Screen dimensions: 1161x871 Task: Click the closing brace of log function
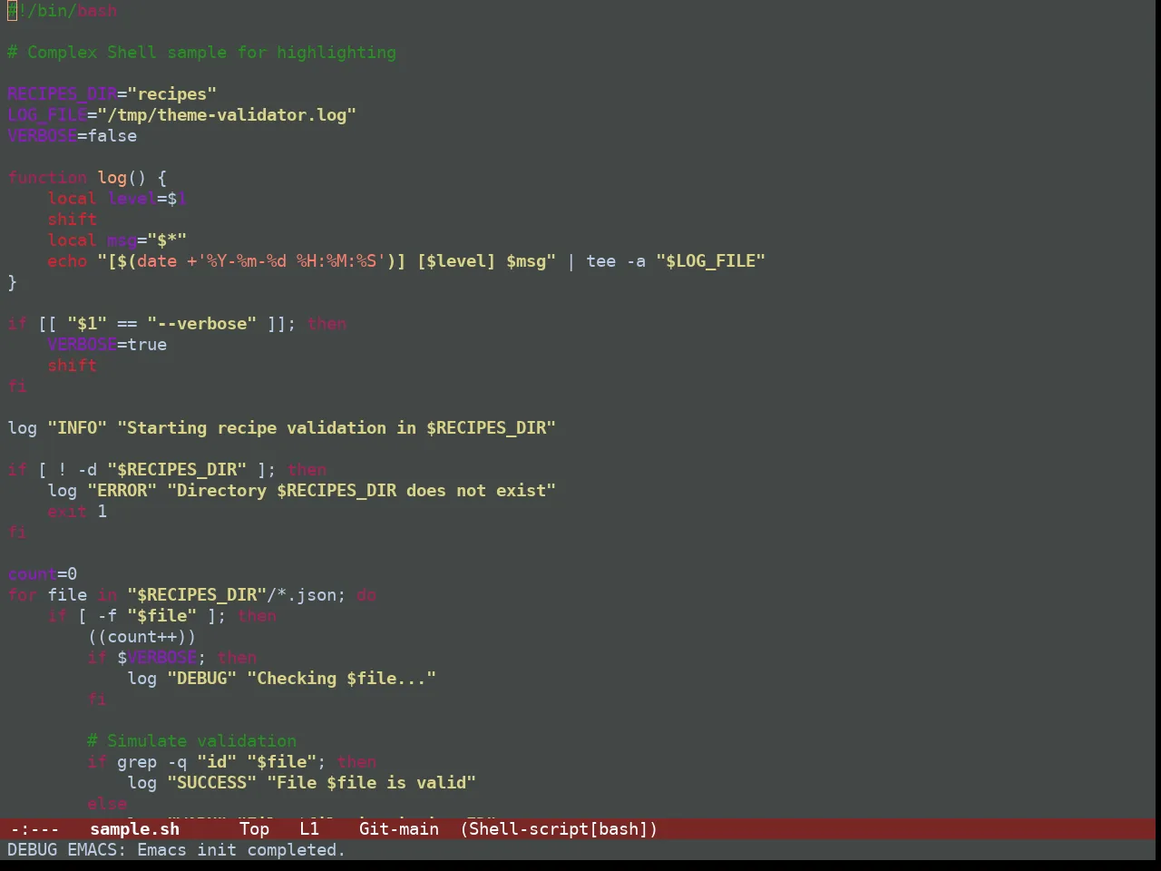(12, 282)
